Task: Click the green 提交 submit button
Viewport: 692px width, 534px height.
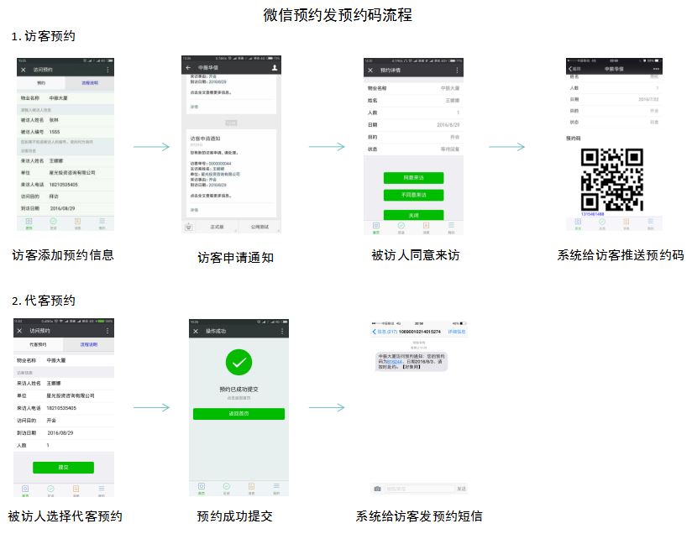Action: pyautogui.click(x=63, y=467)
